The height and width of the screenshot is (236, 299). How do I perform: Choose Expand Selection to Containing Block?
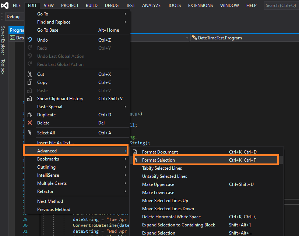pyautogui.click(x=207, y=225)
